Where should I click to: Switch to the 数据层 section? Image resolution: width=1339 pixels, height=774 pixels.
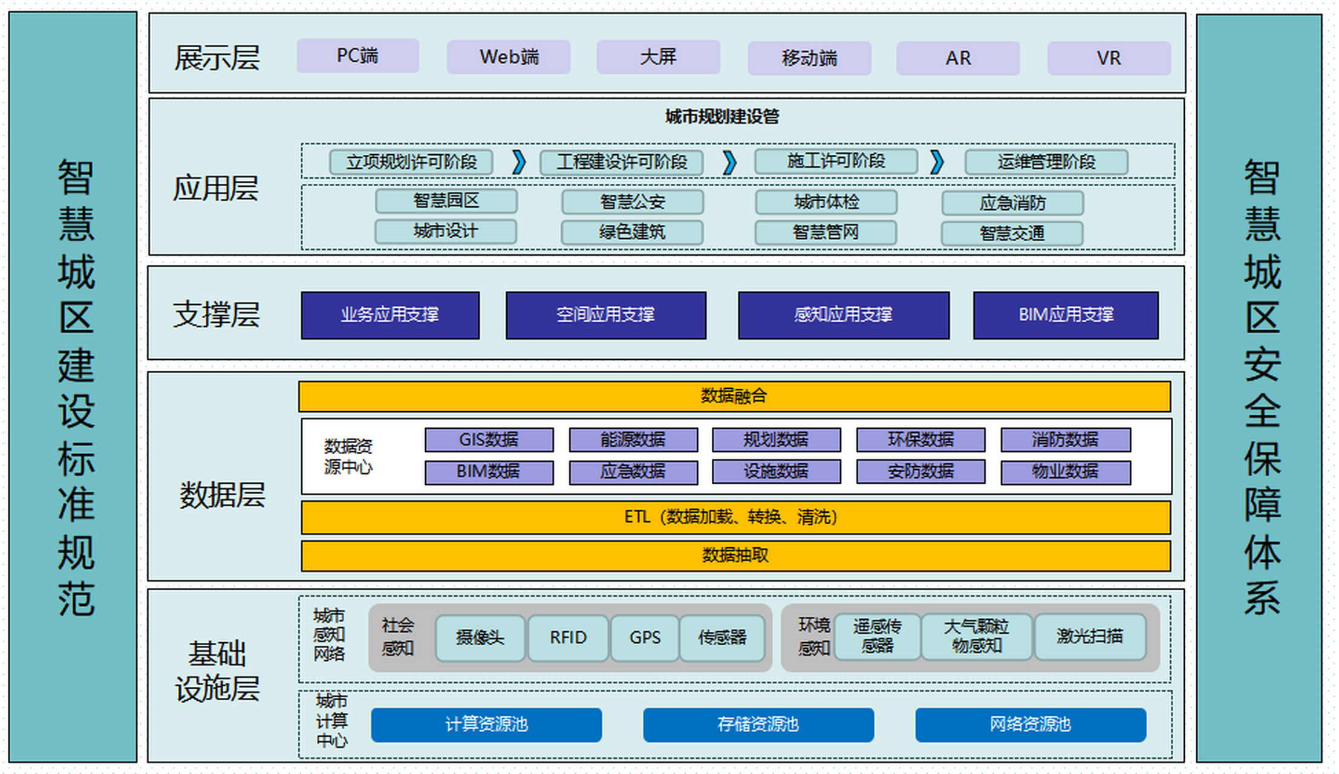(x=221, y=494)
